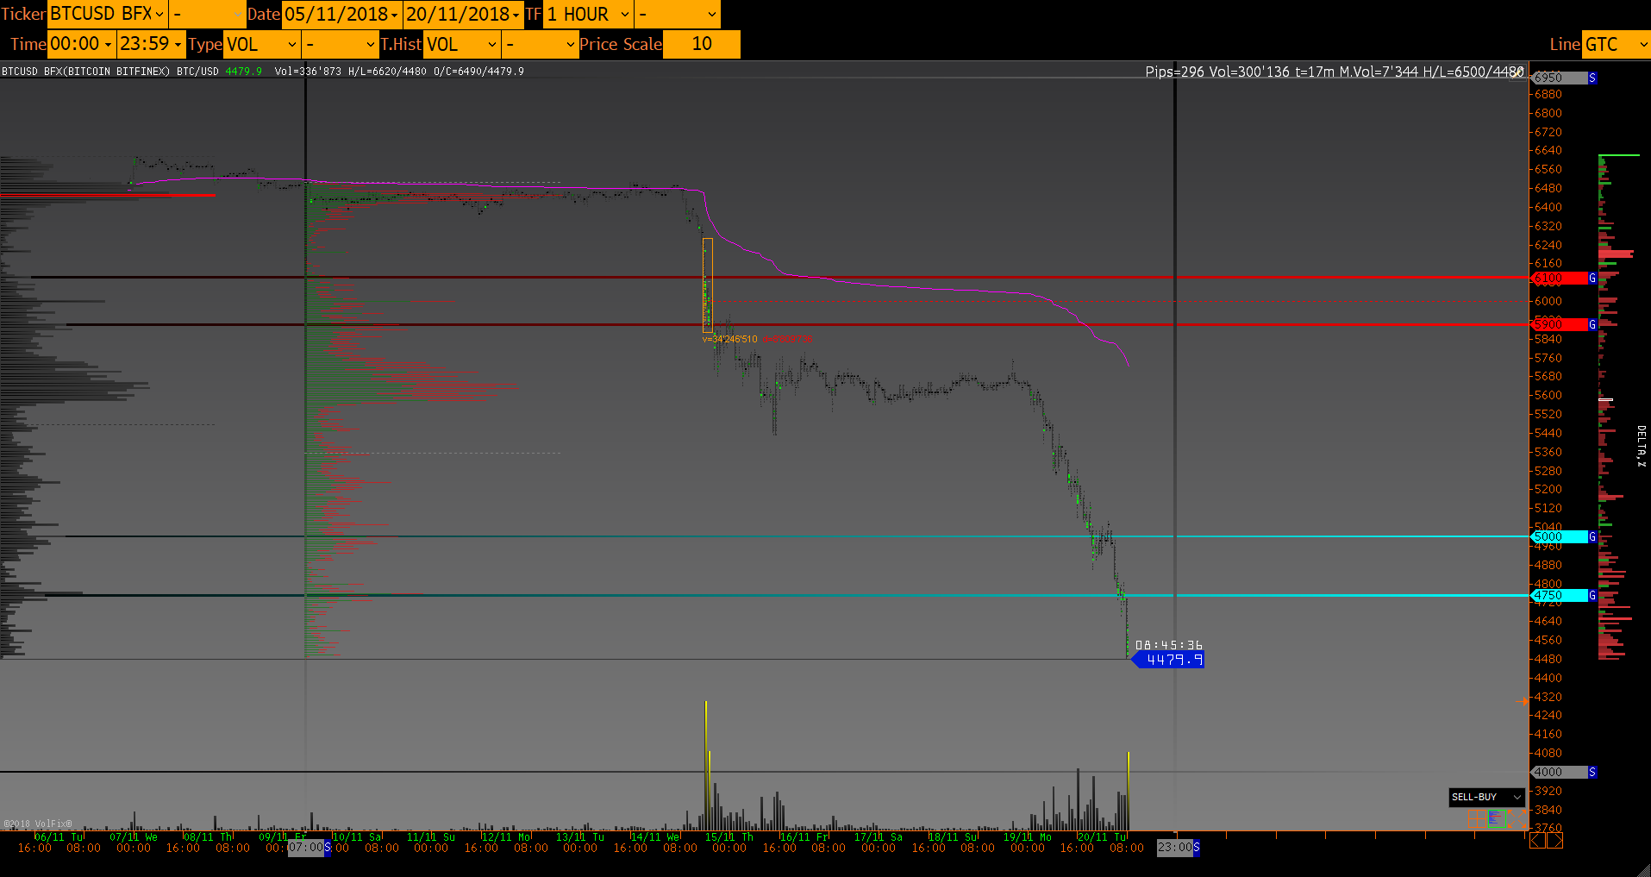Click the G marker beside the 4750 level
This screenshot has width=1651, height=877.
point(1592,595)
